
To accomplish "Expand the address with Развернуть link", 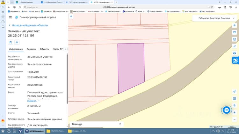I will (32, 101).
